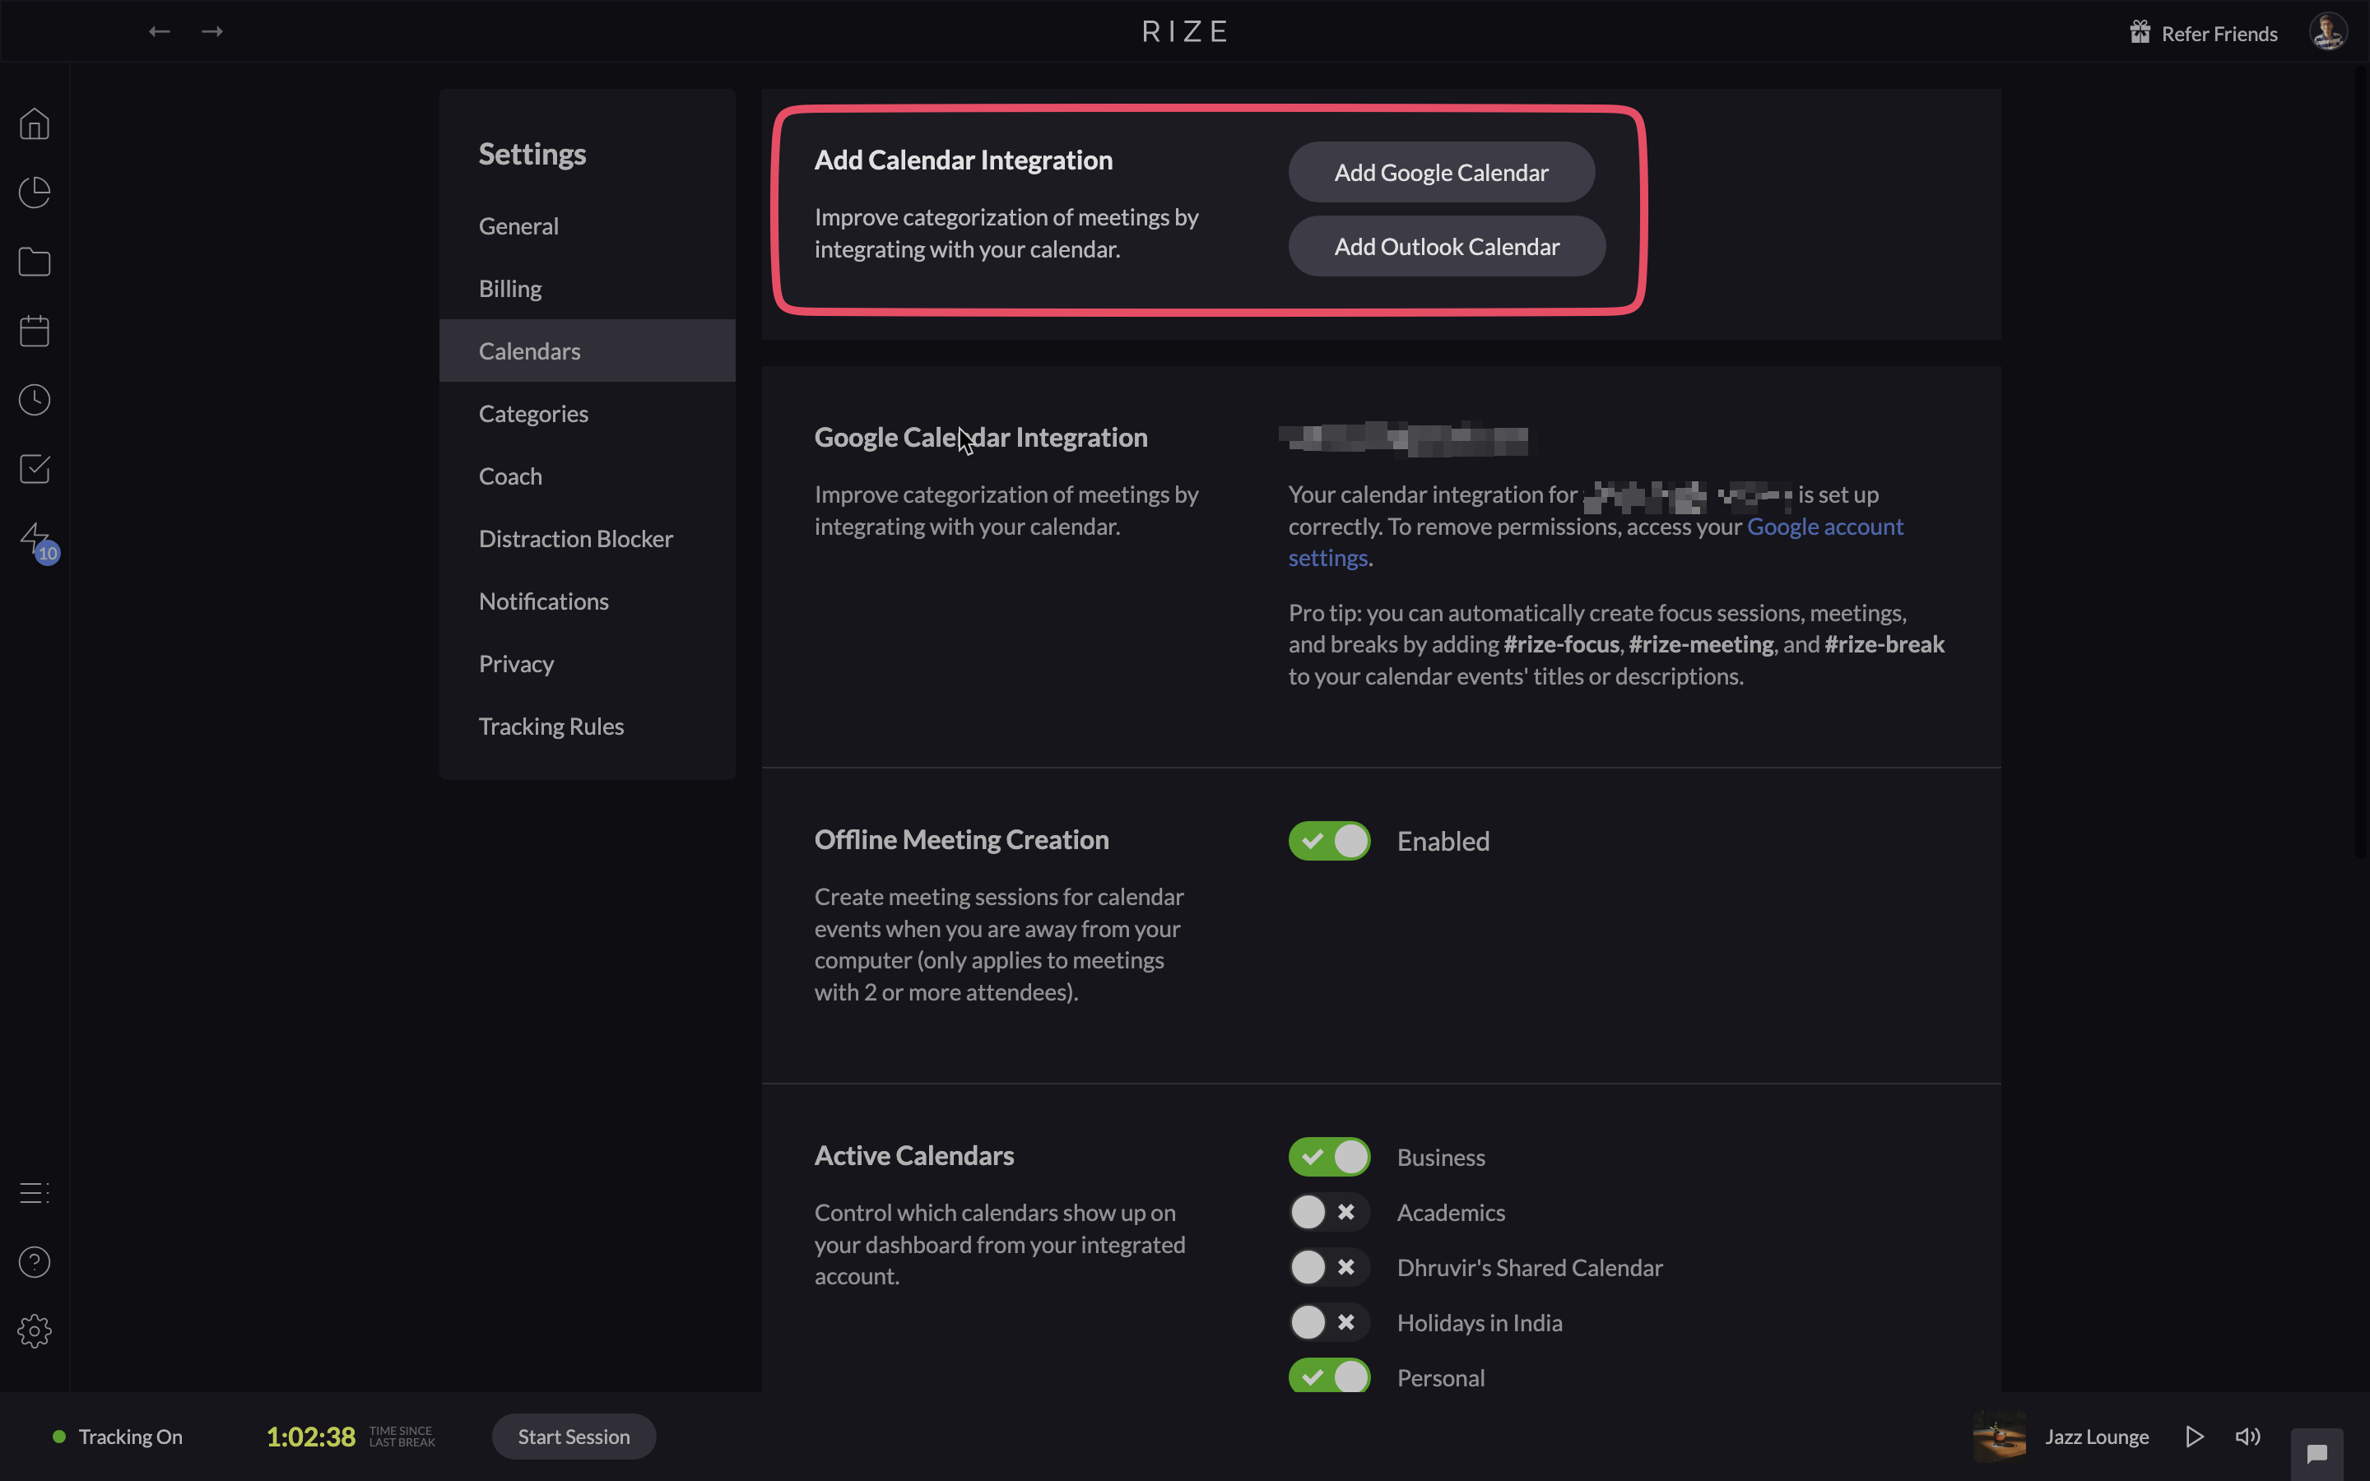Click Add Outlook Calendar button
This screenshot has width=2370, height=1481.
point(1447,246)
